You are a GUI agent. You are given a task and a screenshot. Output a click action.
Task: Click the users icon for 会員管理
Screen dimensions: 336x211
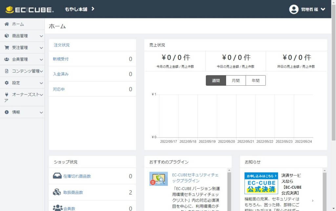[7, 59]
